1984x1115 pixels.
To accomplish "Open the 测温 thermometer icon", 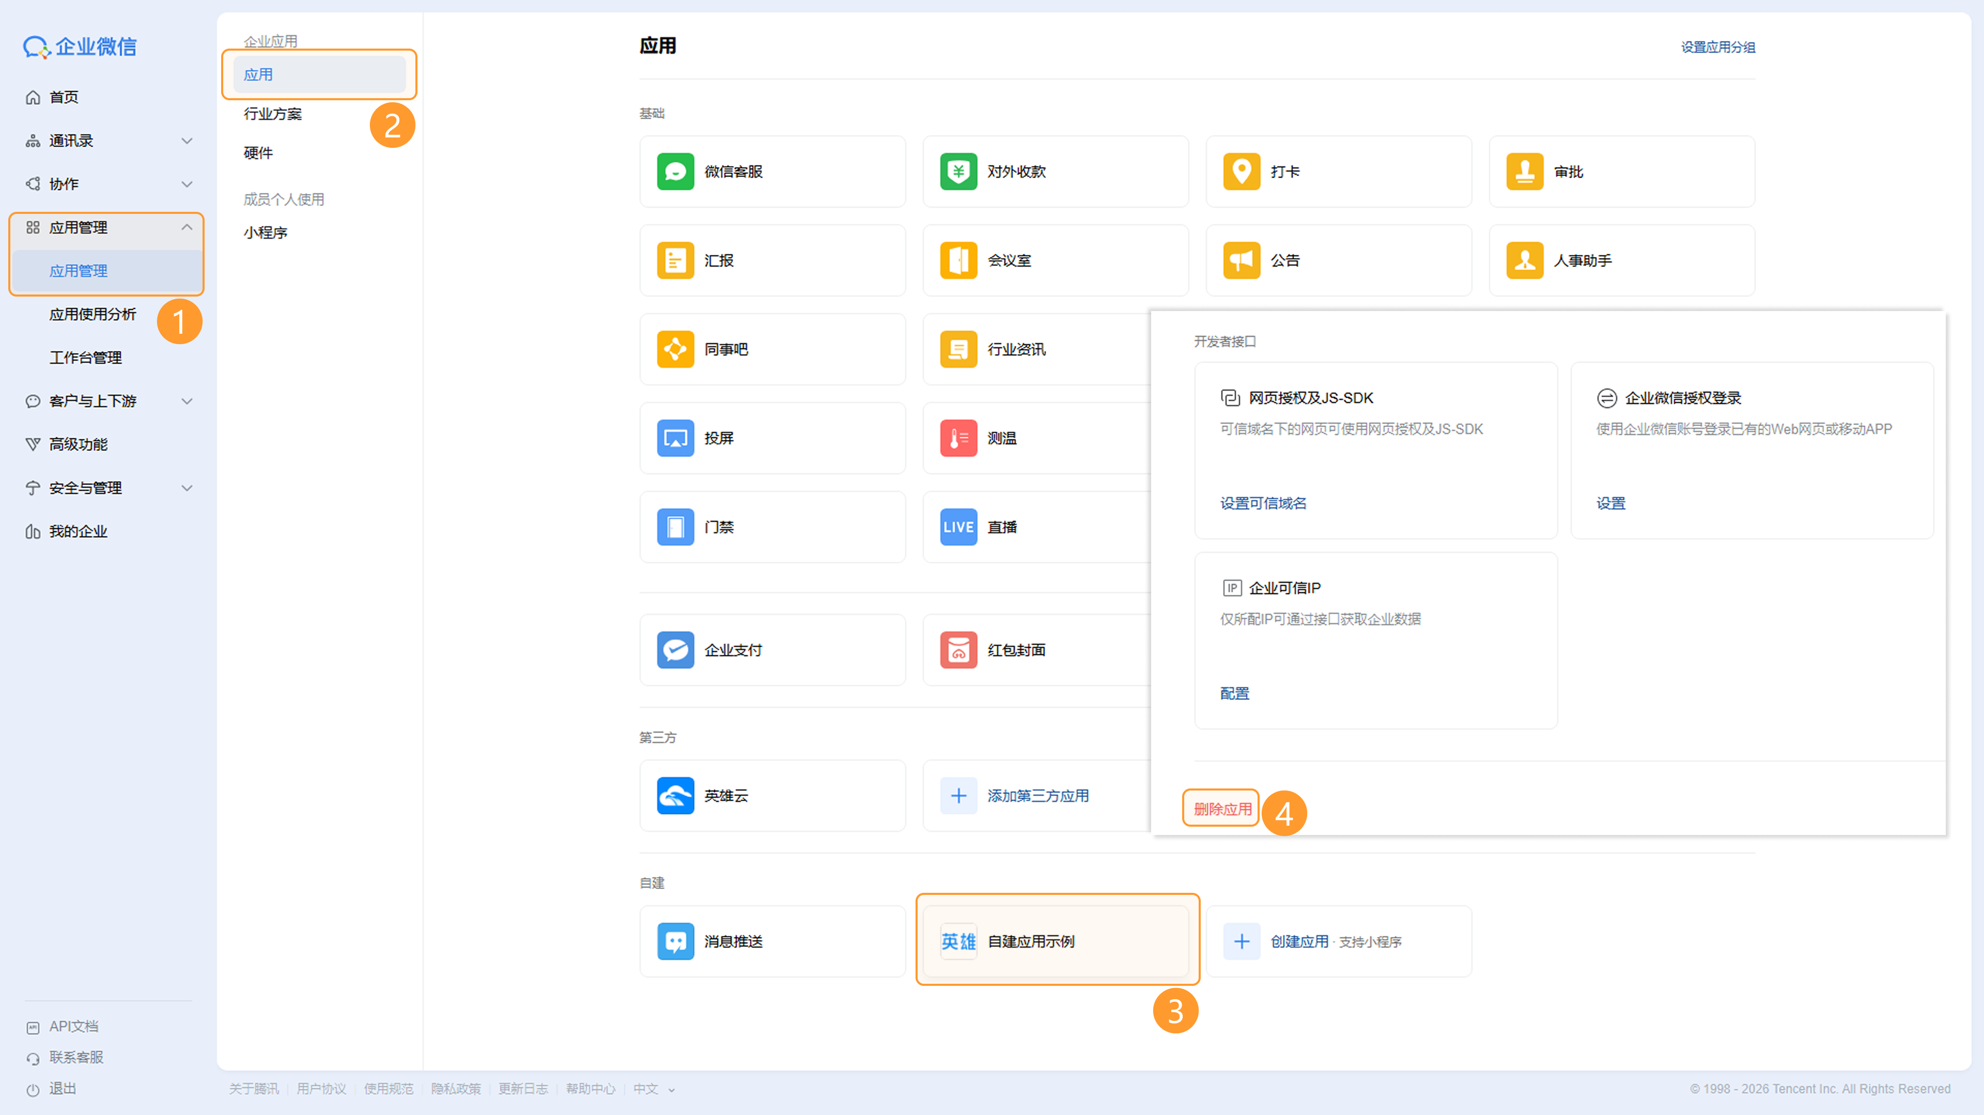I will pos(958,438).
